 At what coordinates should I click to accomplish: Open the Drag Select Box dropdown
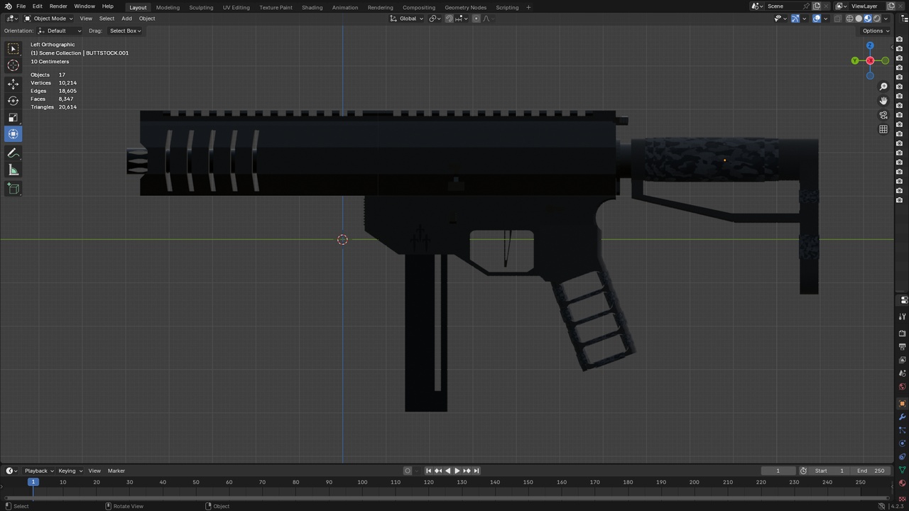coord(125,31)
